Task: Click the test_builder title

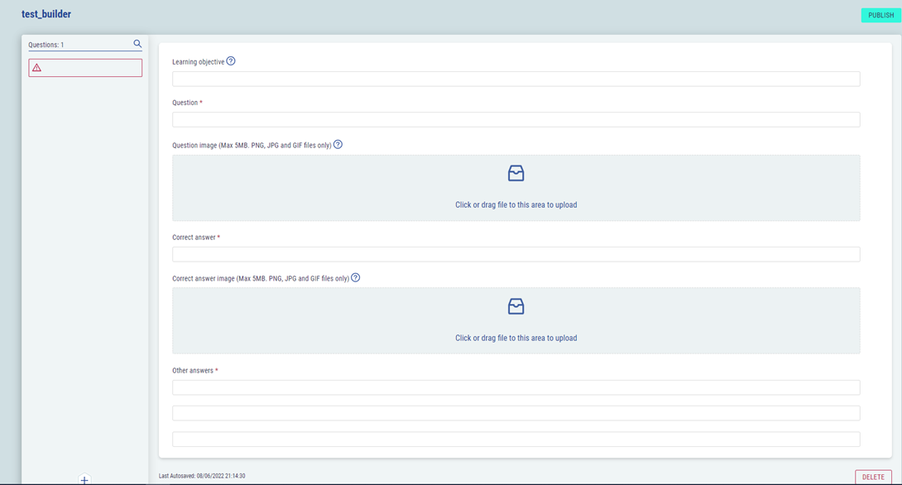Action: [46, 14]
